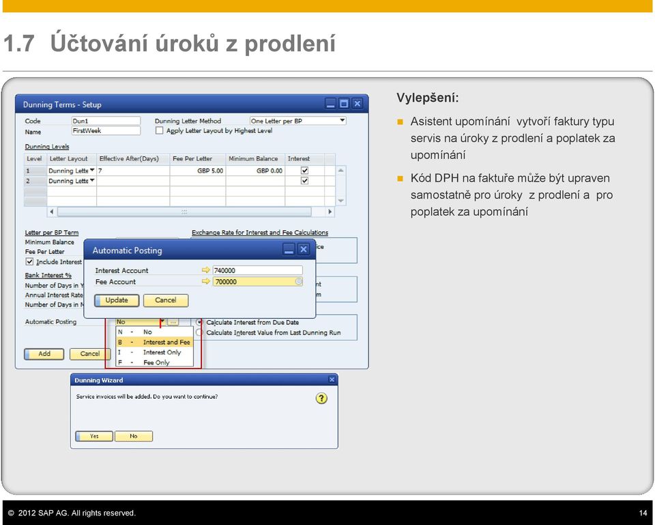The height and width of the screenshot is (525, 655).
Task: Select Calculate Interest Value from Last Dunning Run
Action: click(x=199, y=332)
